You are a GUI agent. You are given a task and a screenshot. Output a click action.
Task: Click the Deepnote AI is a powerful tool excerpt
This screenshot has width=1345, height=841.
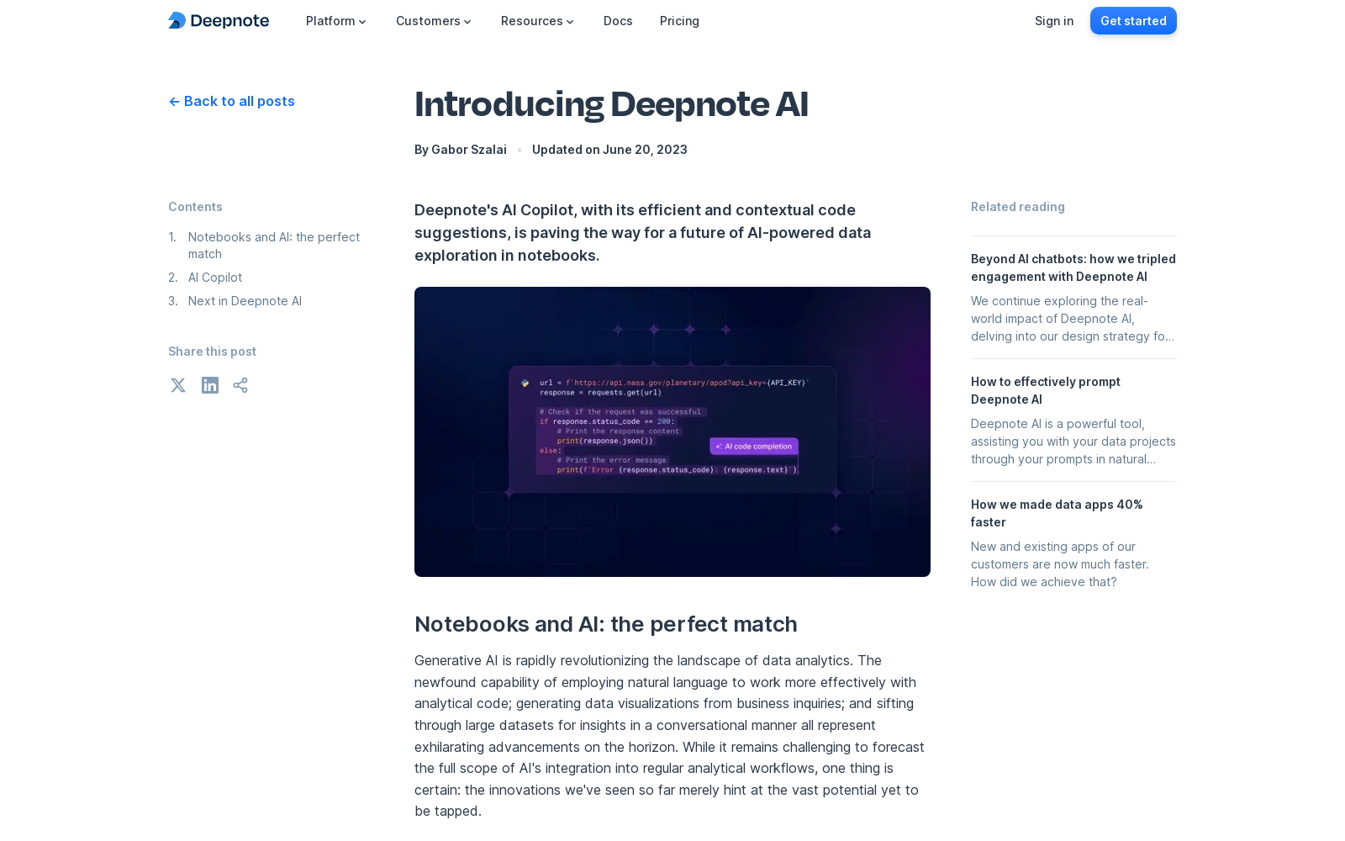(1073, 442)
